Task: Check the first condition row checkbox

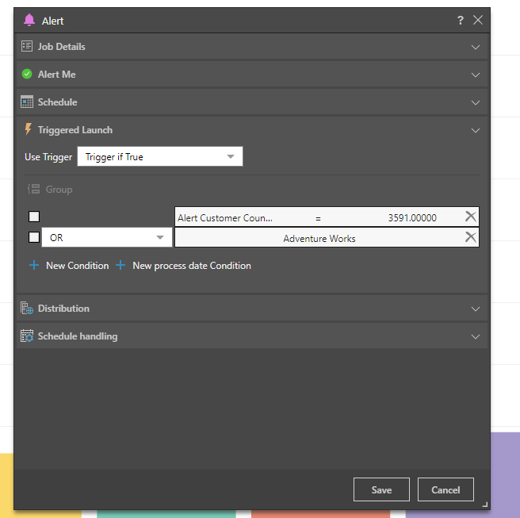Action: tap(34, 217)
